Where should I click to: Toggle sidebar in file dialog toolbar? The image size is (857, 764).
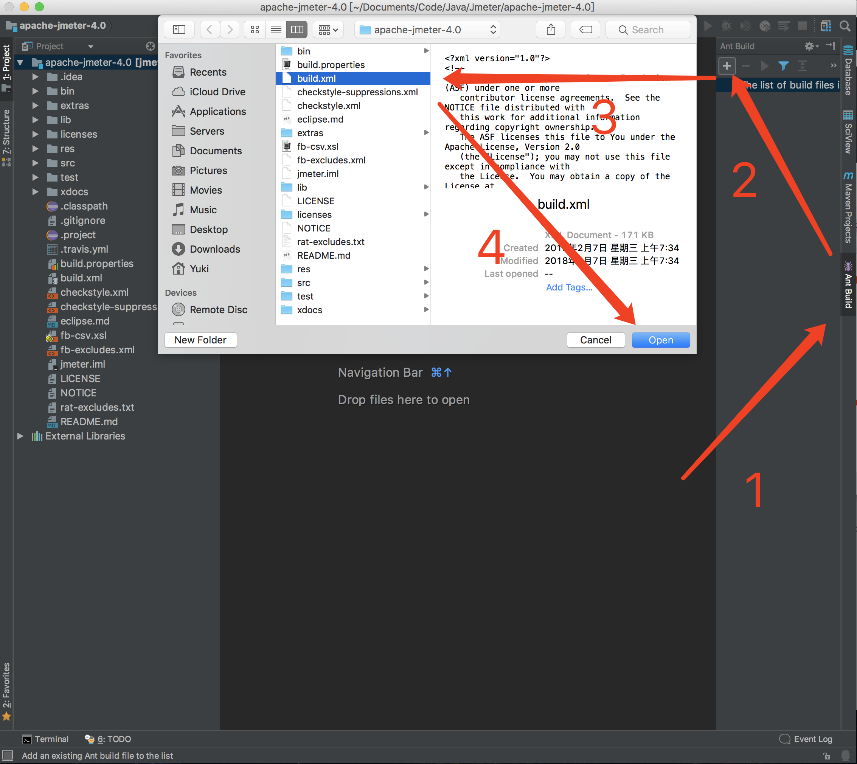179,30
